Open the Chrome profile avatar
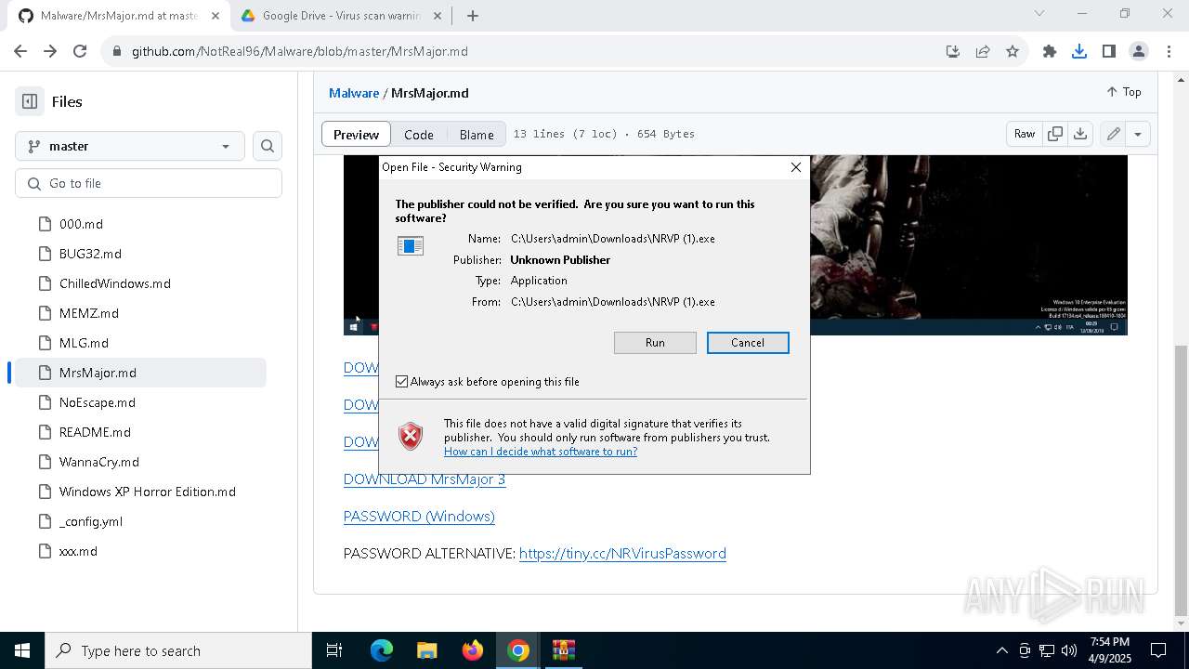Image resolution: width=1189 pixels, height=669 pixels. (x=1139, y=52)
